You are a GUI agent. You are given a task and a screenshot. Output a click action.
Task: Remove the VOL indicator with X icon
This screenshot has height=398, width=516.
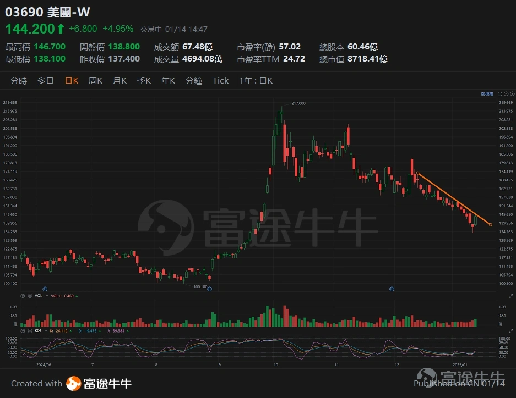point(30,296)
